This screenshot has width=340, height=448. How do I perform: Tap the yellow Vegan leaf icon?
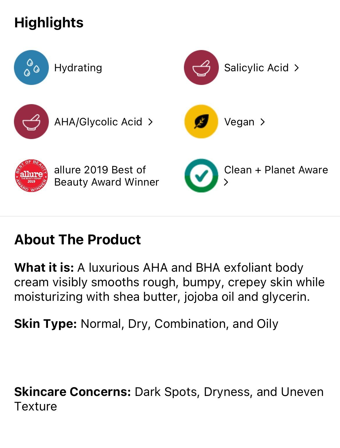[x=201, y=122]
